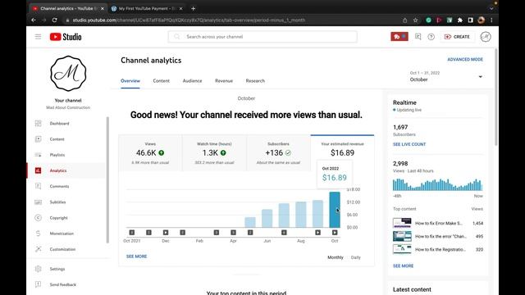525x295 pixels.
Task: Click the account avatar in top right
Action: [486, 37]
